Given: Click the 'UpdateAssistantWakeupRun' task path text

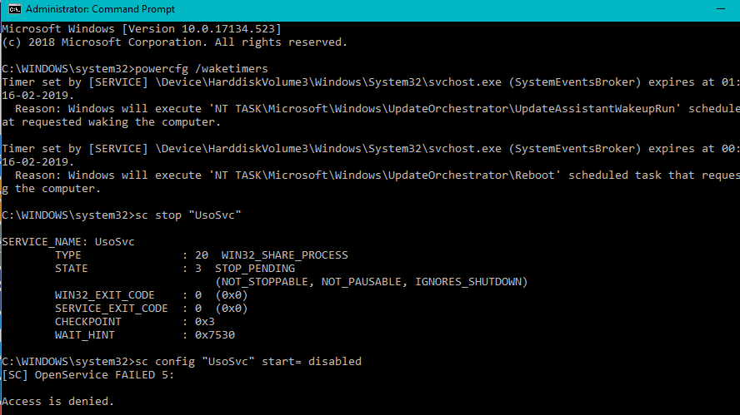Looking at the screenshot, I should 595,109.
